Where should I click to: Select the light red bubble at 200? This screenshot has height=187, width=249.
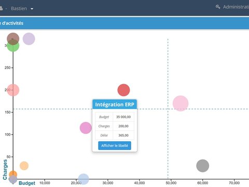click(x=13, y=90)
